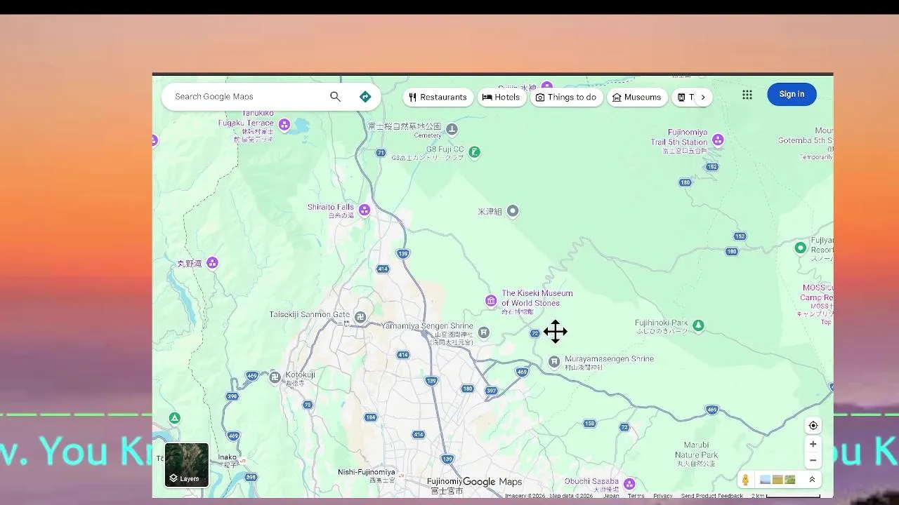Image resolution: width=899 pixels, height=505 pixels.
Task: Select the Shiraito Falls map pin
Action: [x=365, y=210]
